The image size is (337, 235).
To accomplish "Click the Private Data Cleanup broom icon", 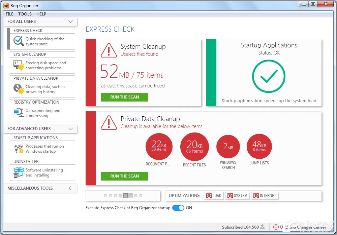I will (19, 89).
